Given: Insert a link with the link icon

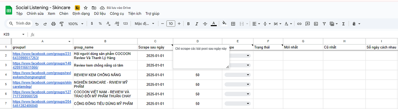Looking at the screenshot, I should point(299,24).
